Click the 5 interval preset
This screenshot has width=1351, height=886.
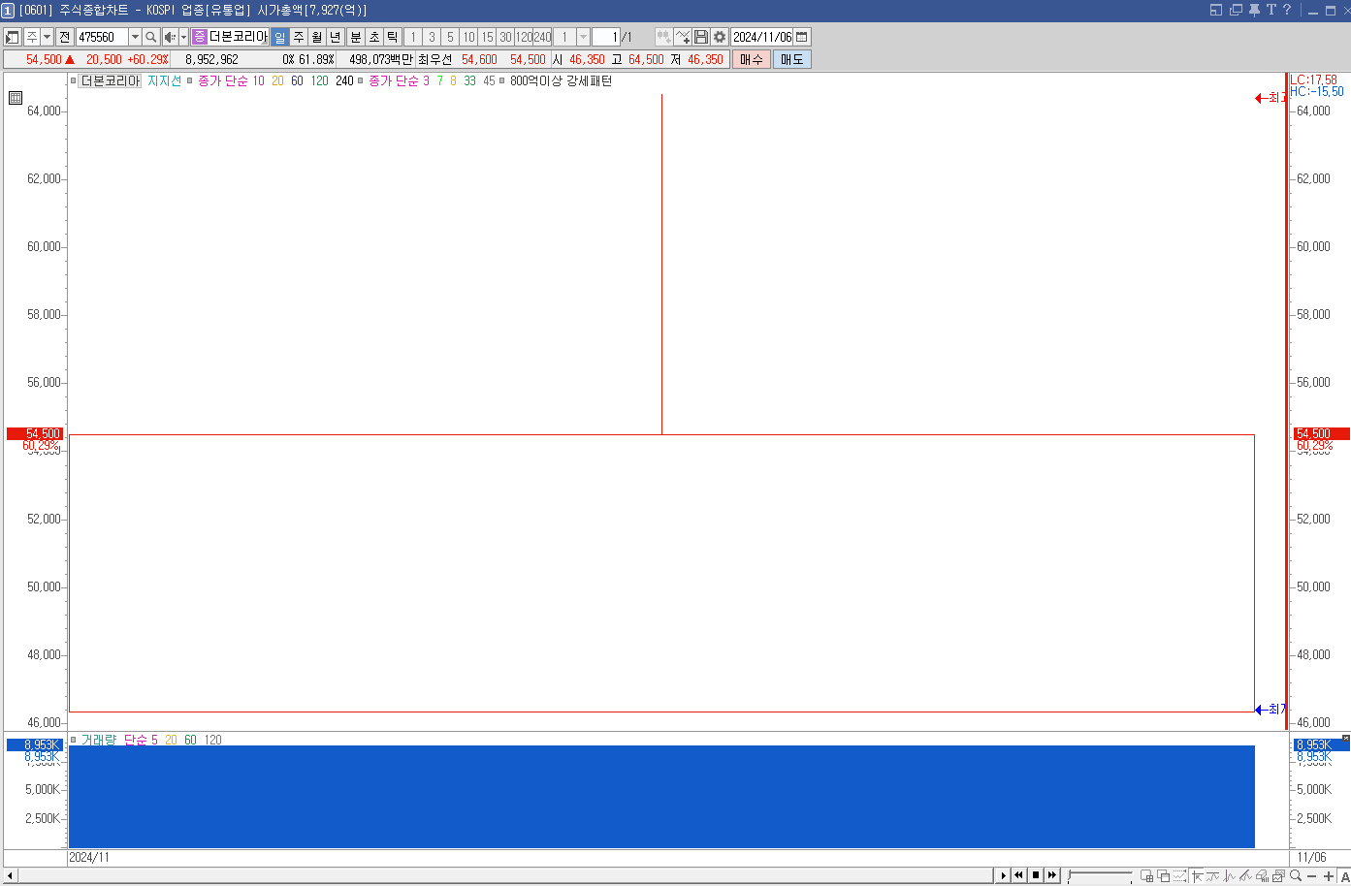point(450,37)
